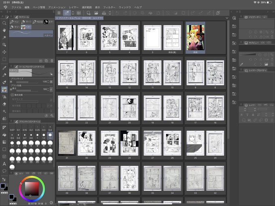275x206 pixels.
Task: Select the Airbrush spray tool
Action: [4, 97]
